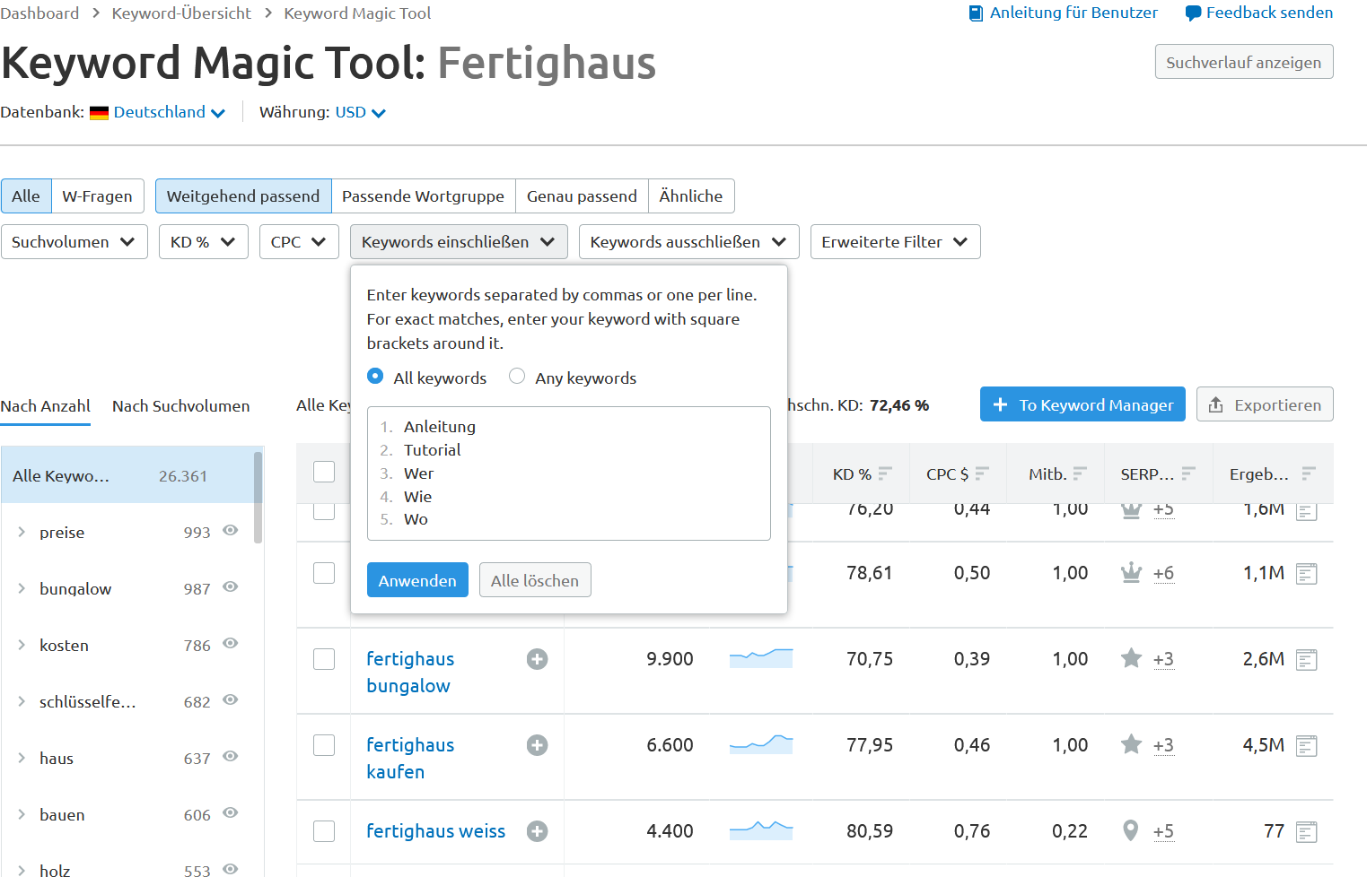1367x877 pixels.
Task: Click the German flag icon
Action: click(x=99, y=113)
